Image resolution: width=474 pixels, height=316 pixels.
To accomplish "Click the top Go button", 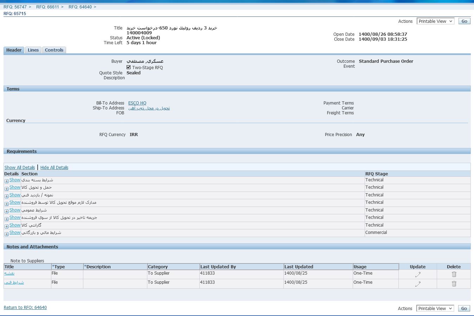I will (464, 21).
